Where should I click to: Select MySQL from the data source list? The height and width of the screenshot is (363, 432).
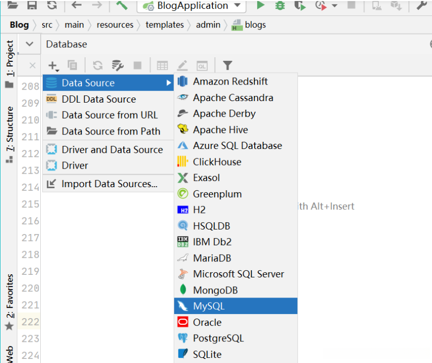(209, 306)
